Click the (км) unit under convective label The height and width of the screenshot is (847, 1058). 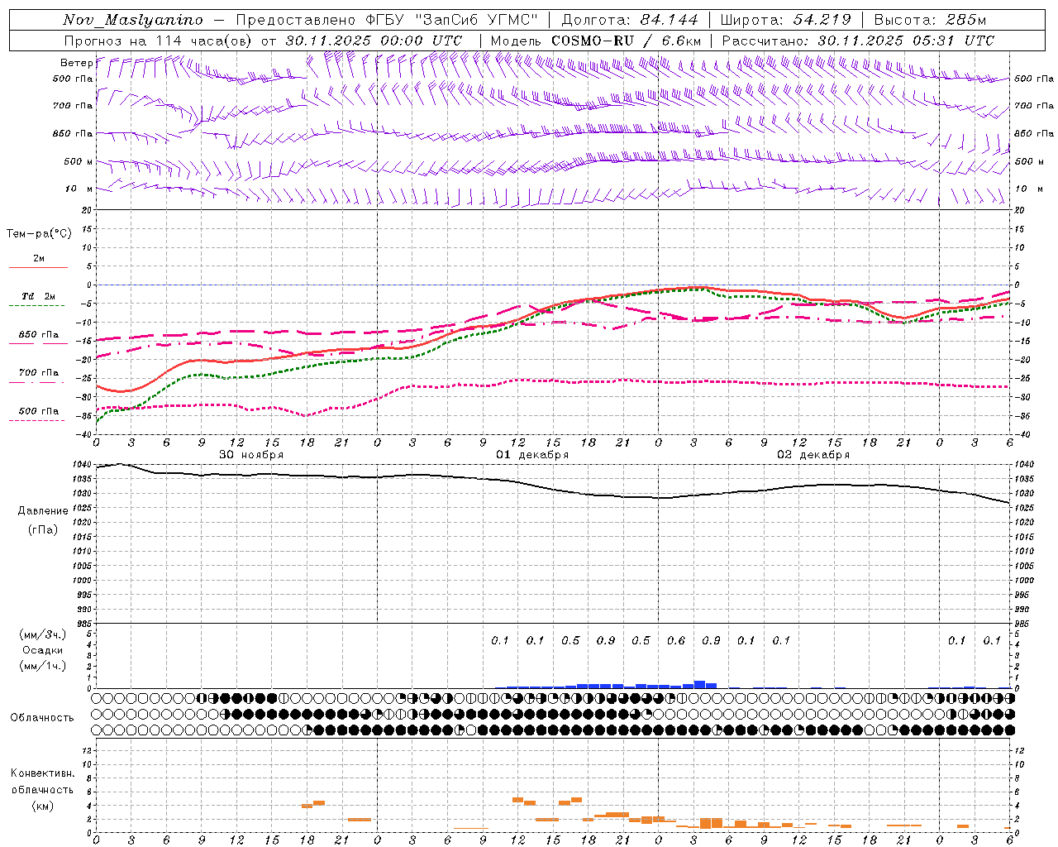point(42,806)
